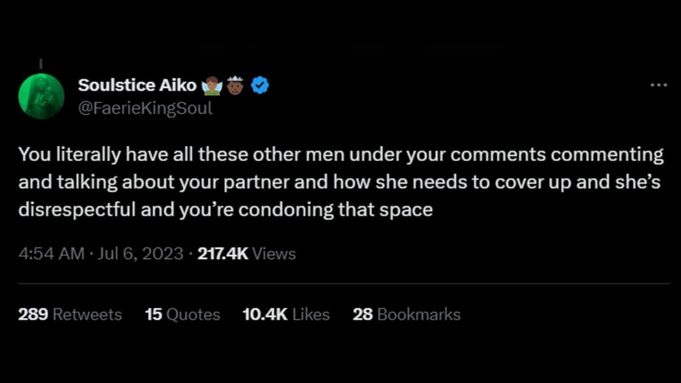The image size is (681, 383).
Task: Show the 15 Quotes list
Action: coord(182,315)
